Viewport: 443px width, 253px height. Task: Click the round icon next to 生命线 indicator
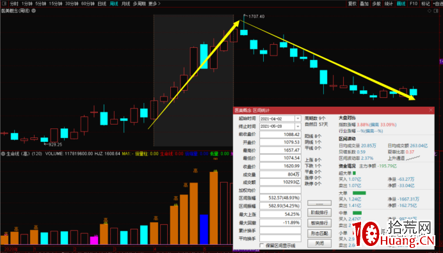(3, 154)
